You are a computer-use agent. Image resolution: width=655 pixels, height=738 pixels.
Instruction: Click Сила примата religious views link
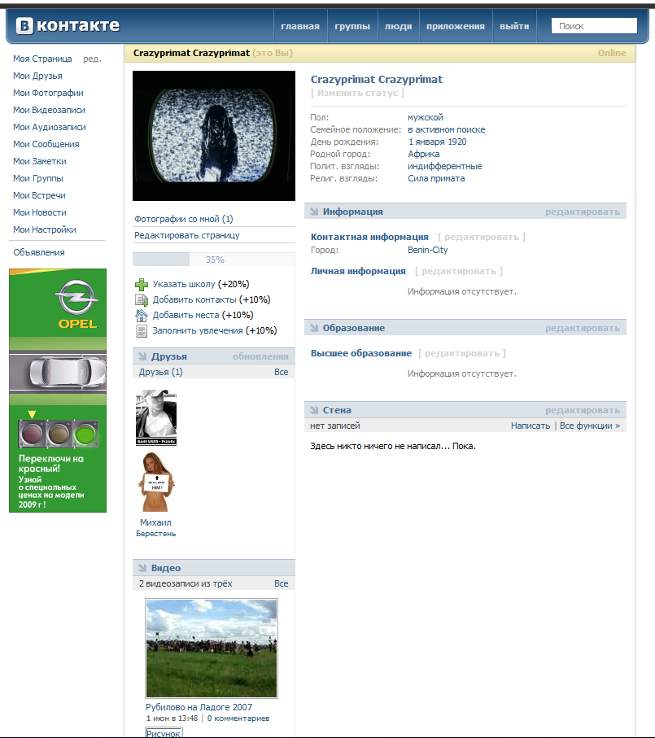point(436,178)
